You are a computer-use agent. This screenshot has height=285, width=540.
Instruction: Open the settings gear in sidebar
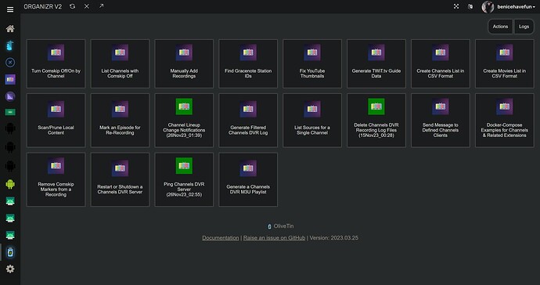tap(10, 269)
